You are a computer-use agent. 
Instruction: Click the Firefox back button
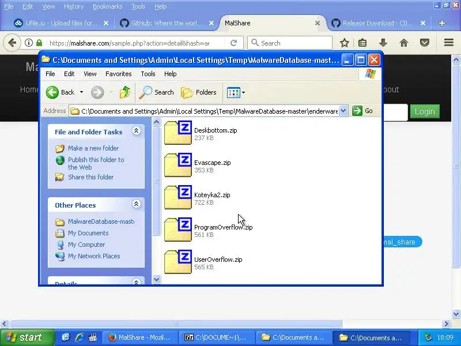pyautogui.click(x=12, y=43)
